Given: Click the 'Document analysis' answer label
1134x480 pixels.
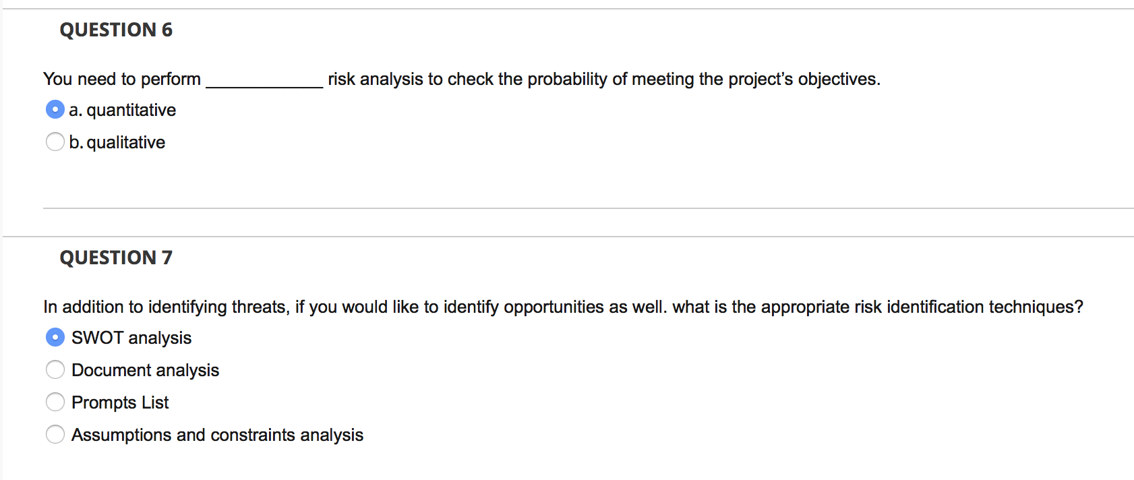Looking at the screenshot, I should click(x=145, y=369).
